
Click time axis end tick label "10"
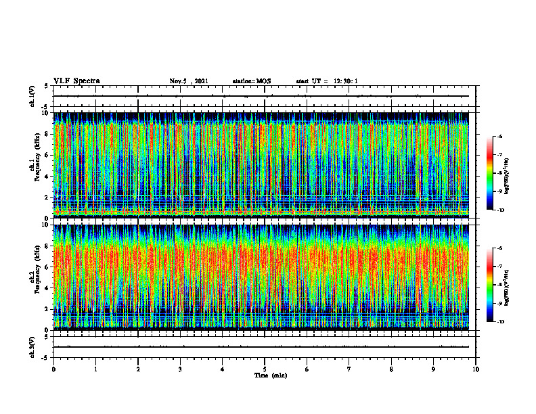[x=476, y=369]
